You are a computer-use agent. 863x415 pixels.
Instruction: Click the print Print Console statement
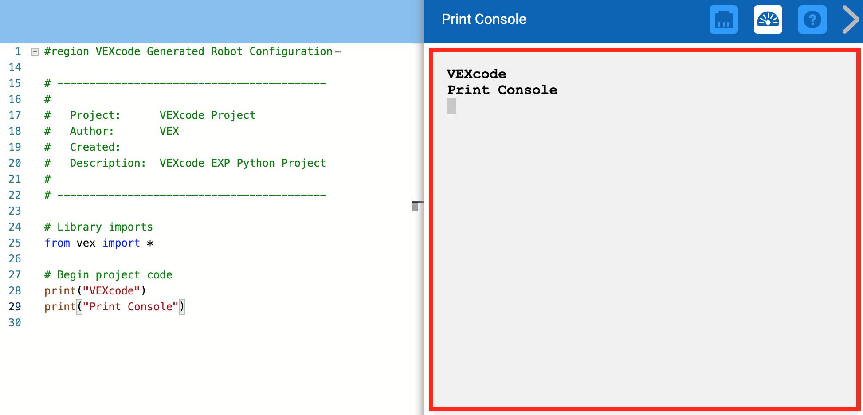114,306
